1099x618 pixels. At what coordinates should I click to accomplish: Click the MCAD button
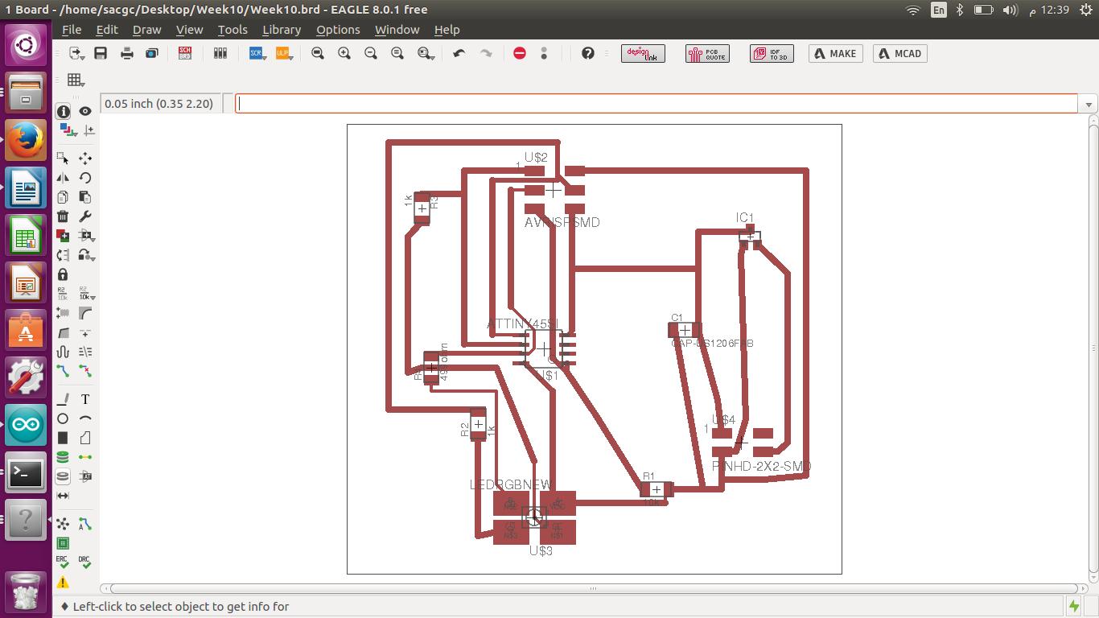click(x=899, y=53)
